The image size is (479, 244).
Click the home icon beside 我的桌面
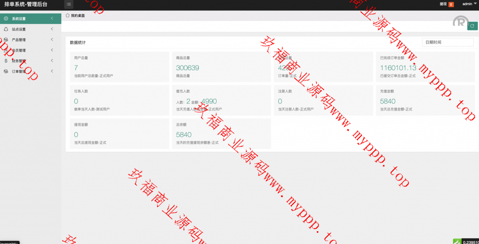click(67, 15)
